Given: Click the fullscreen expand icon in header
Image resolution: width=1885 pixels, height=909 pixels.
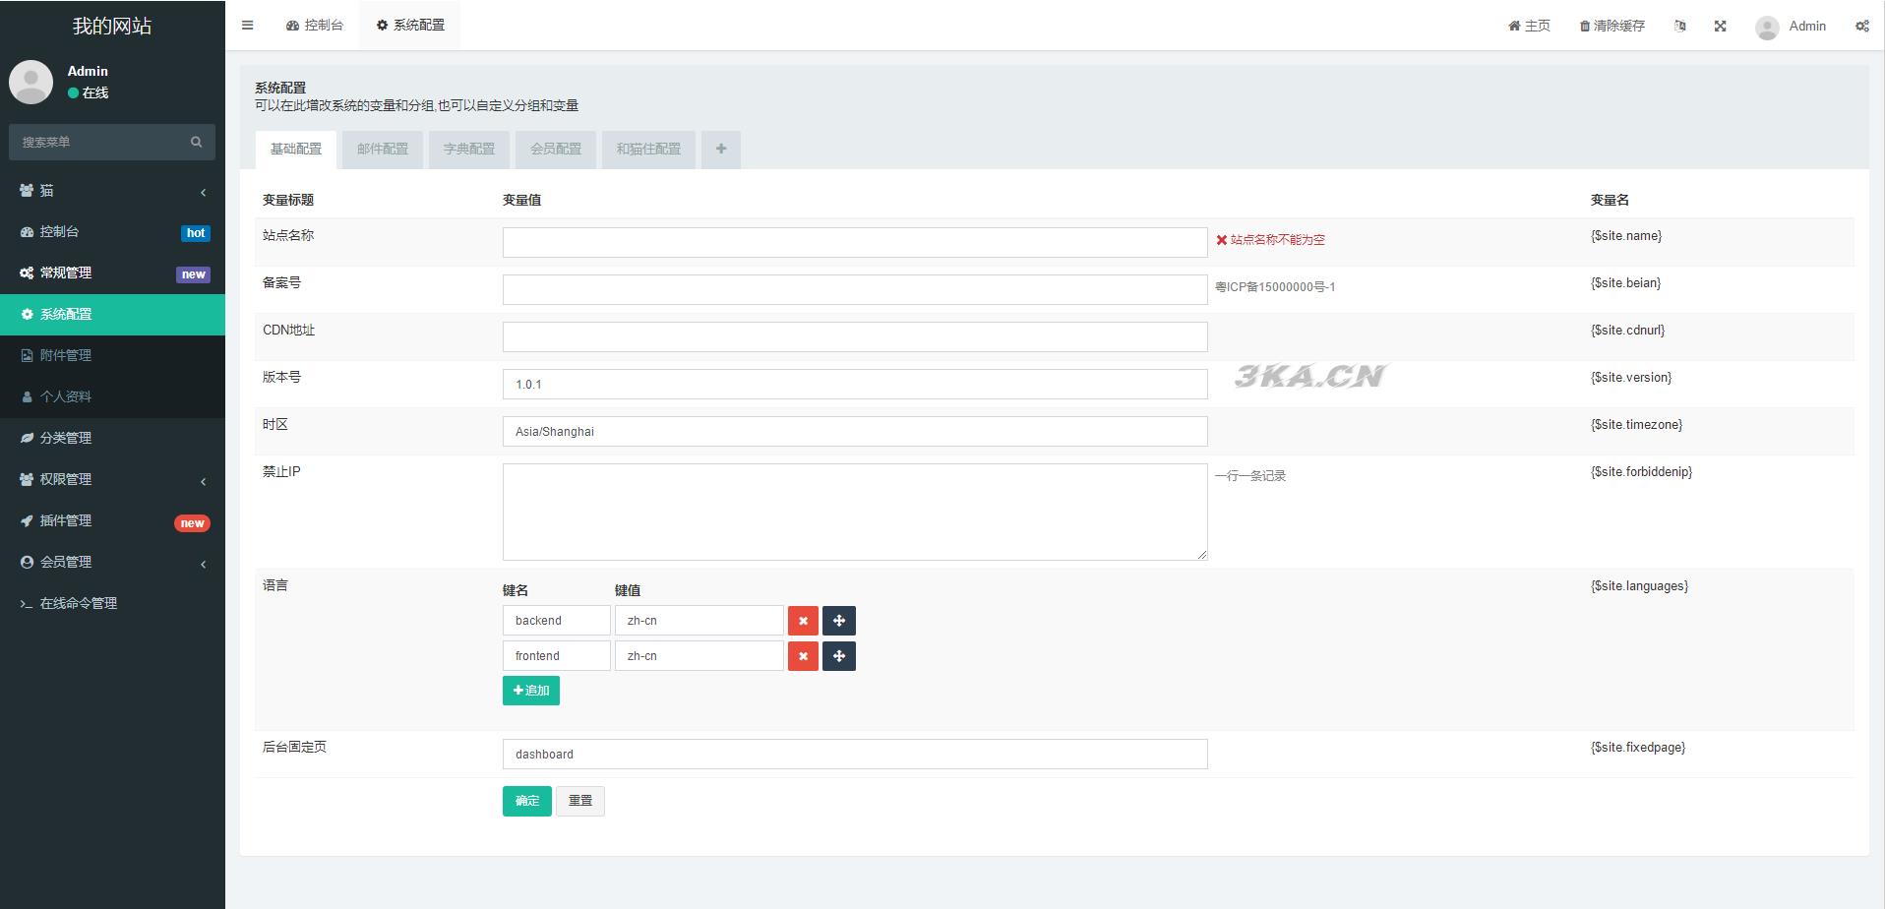Looking at the screenshot, I should pyautogui.click(x=1720, y=27).
